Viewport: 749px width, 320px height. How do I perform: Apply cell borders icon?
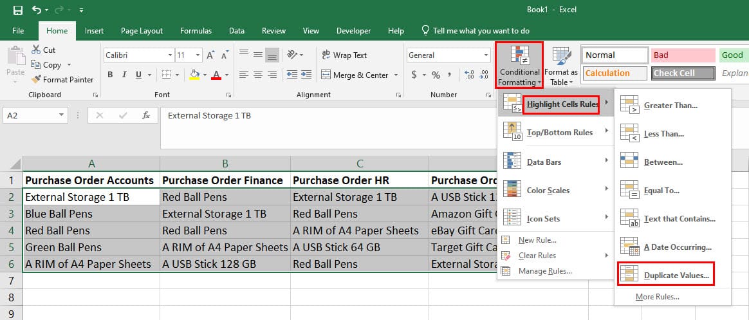tap(166, 75)
